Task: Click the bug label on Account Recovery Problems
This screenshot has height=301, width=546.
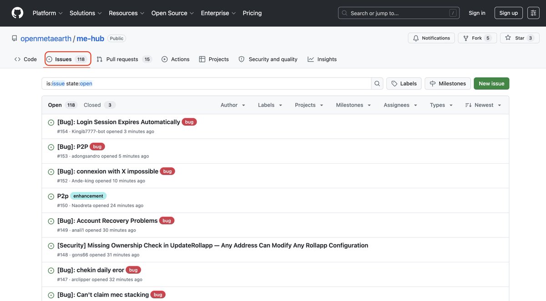Action: click(167, 221)
